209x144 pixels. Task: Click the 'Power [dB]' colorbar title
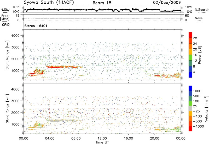coord(199,55)
